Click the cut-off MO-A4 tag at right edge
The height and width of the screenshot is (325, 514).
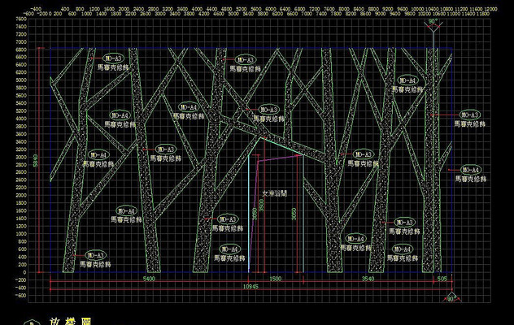[x=471, y=170]
